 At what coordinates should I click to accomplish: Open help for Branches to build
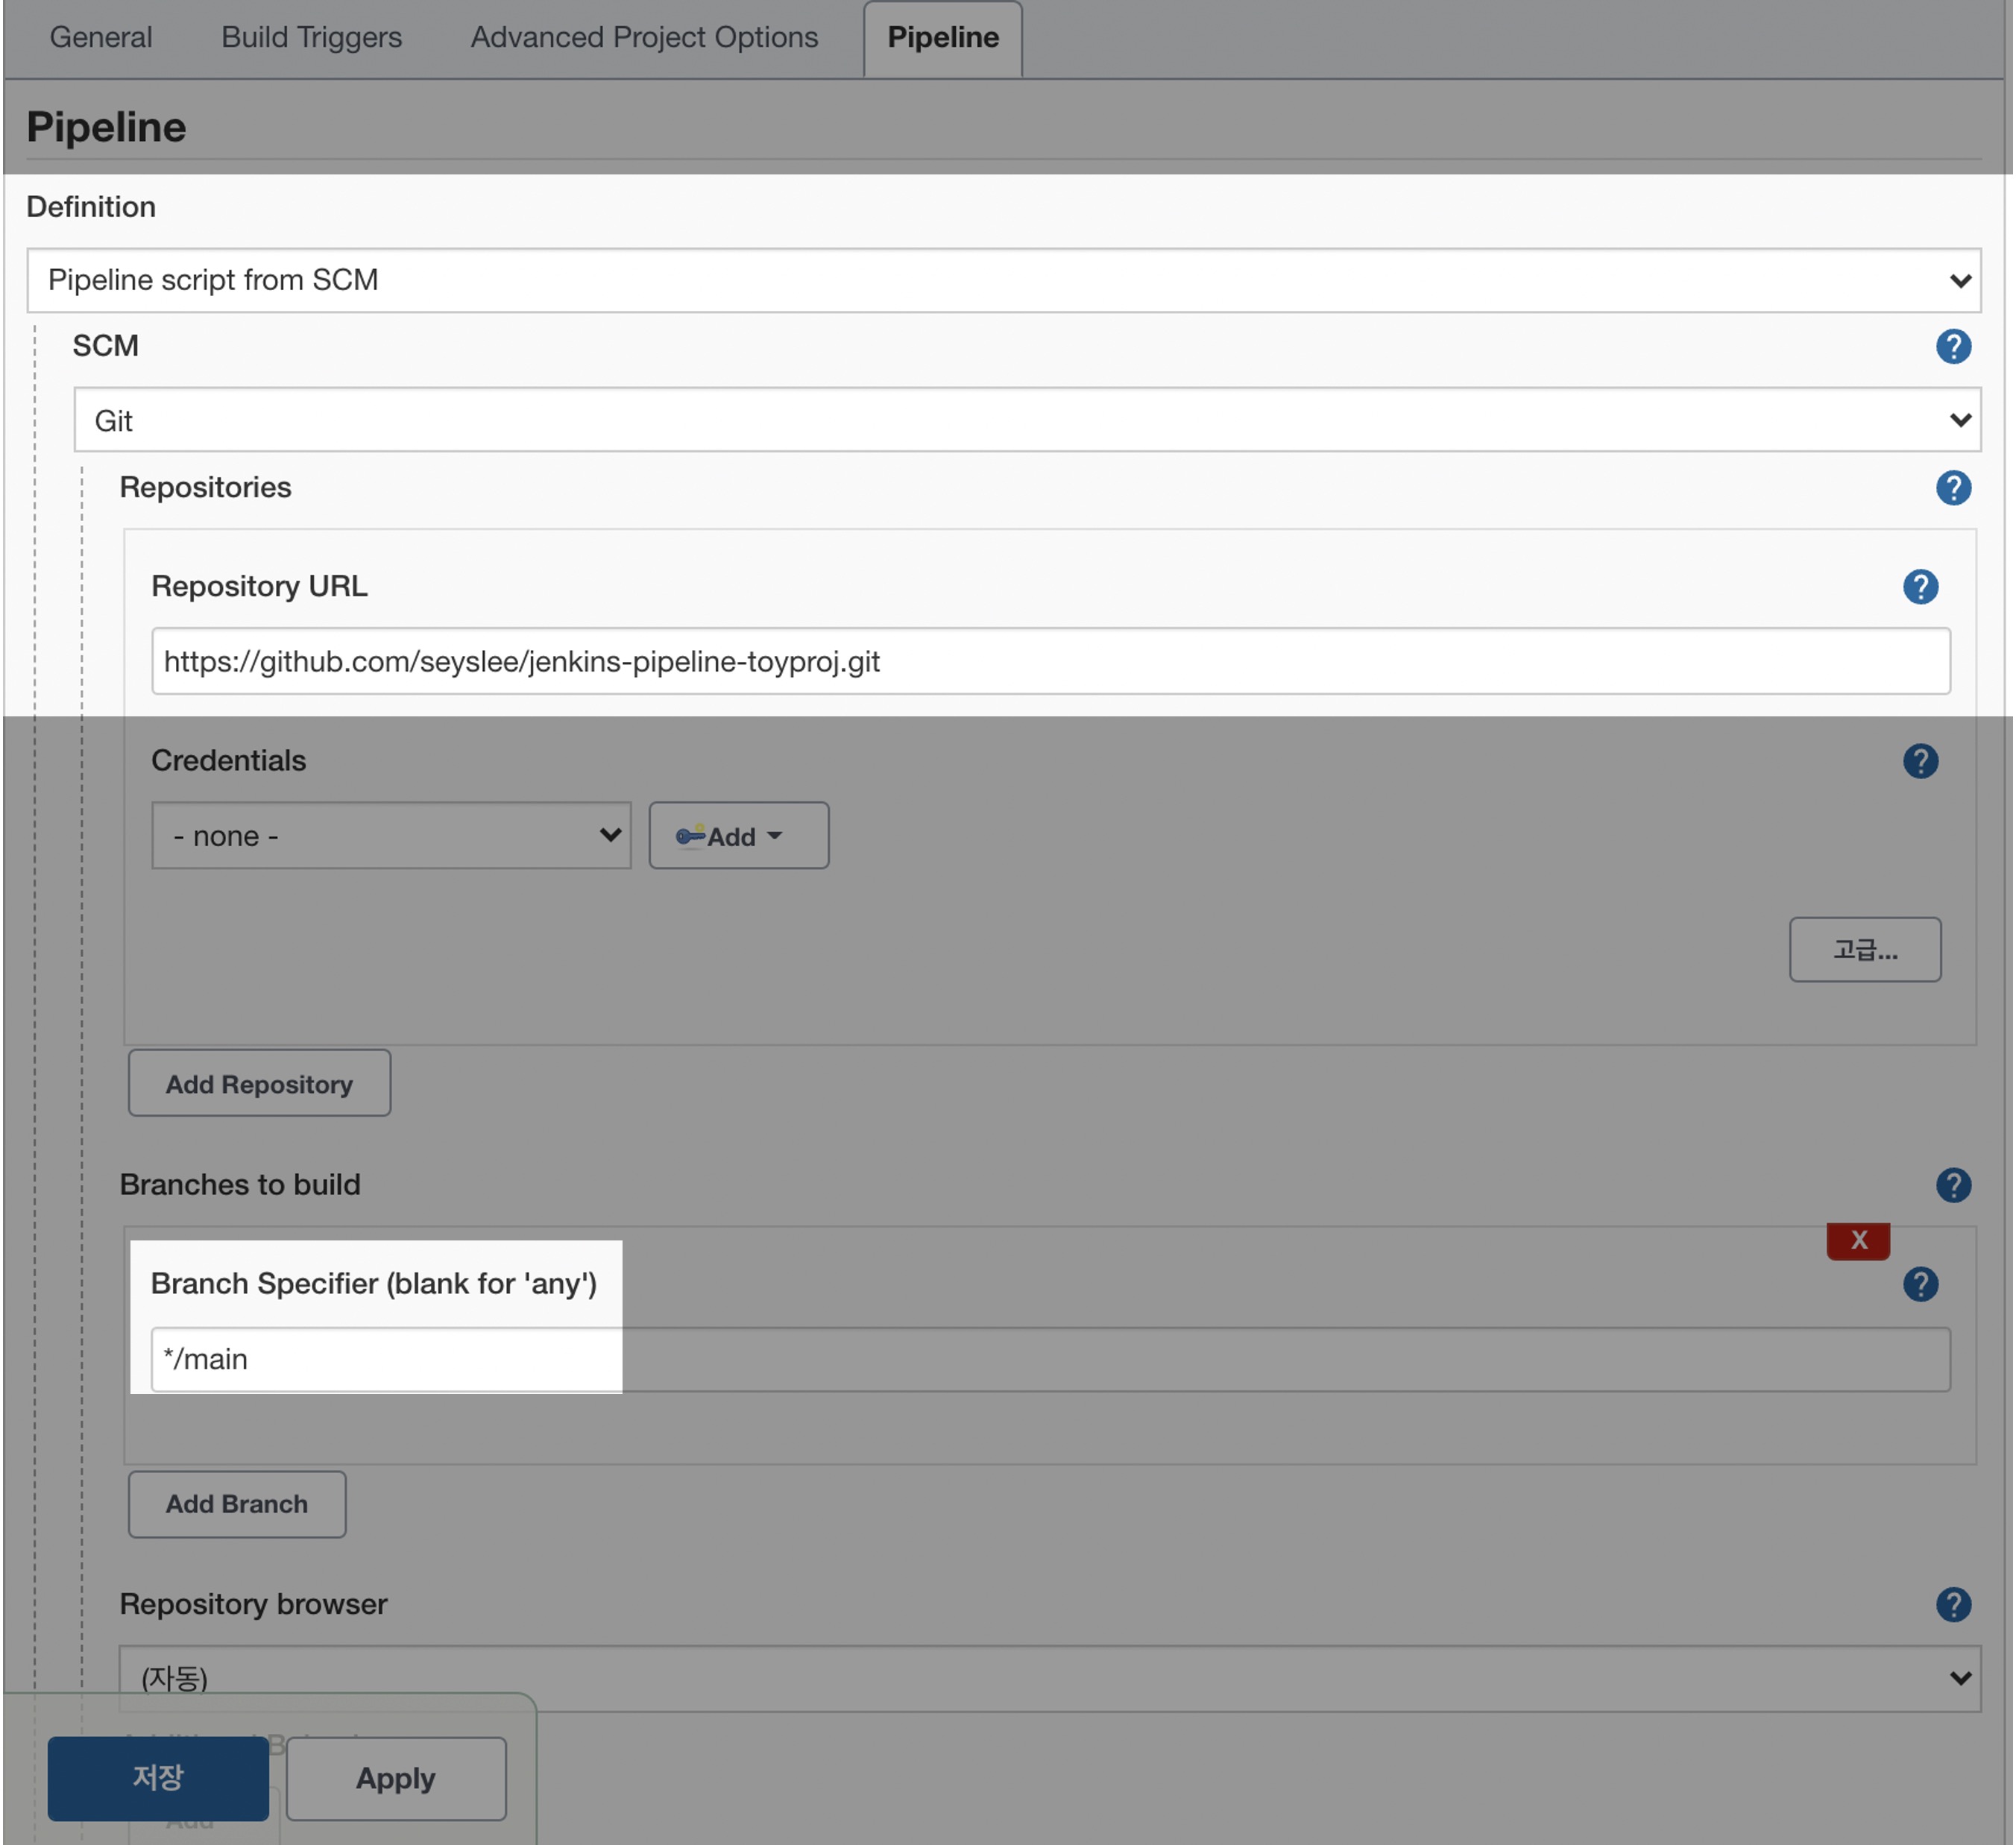[x=1952, y=1185]
